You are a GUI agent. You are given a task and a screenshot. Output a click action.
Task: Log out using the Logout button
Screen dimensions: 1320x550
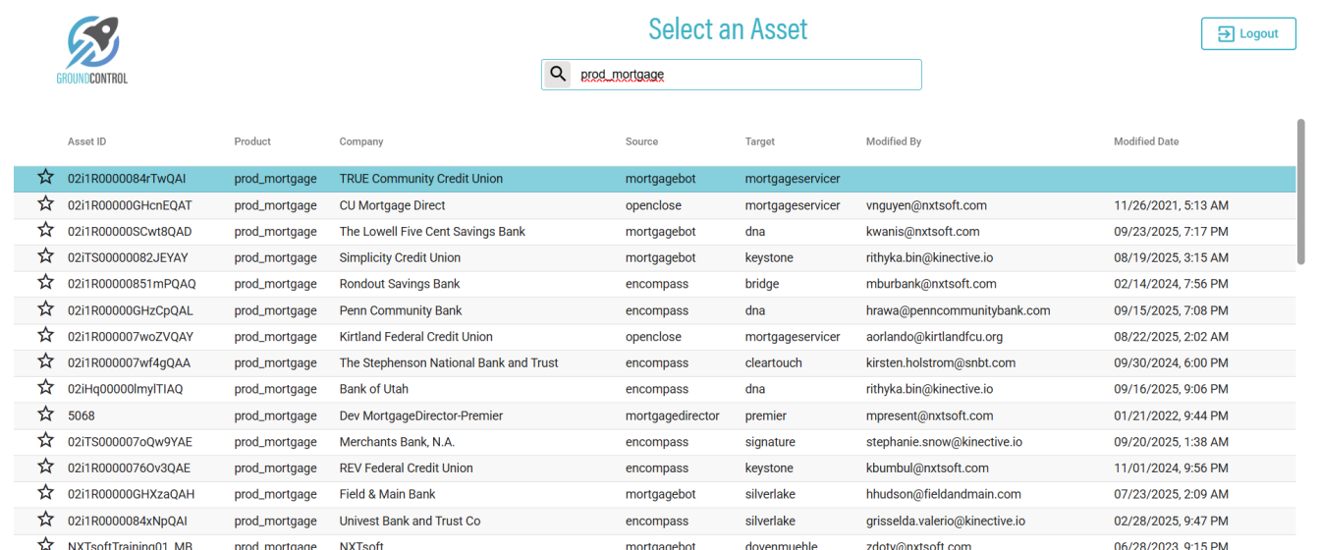(1248, 34)
